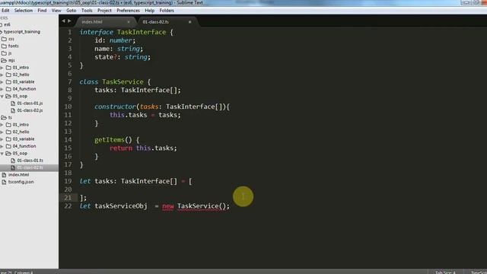
Task: Click the tsconfig.json file icon
Action: point(4,182)
